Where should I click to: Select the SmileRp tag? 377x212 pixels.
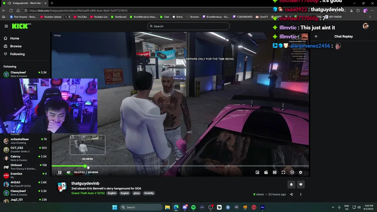(x=149, y=193)
